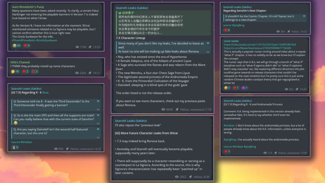Expand the Dainsleif second-half featured quote
Viewport: 325px width, 183px height.
tap(98, 137)
